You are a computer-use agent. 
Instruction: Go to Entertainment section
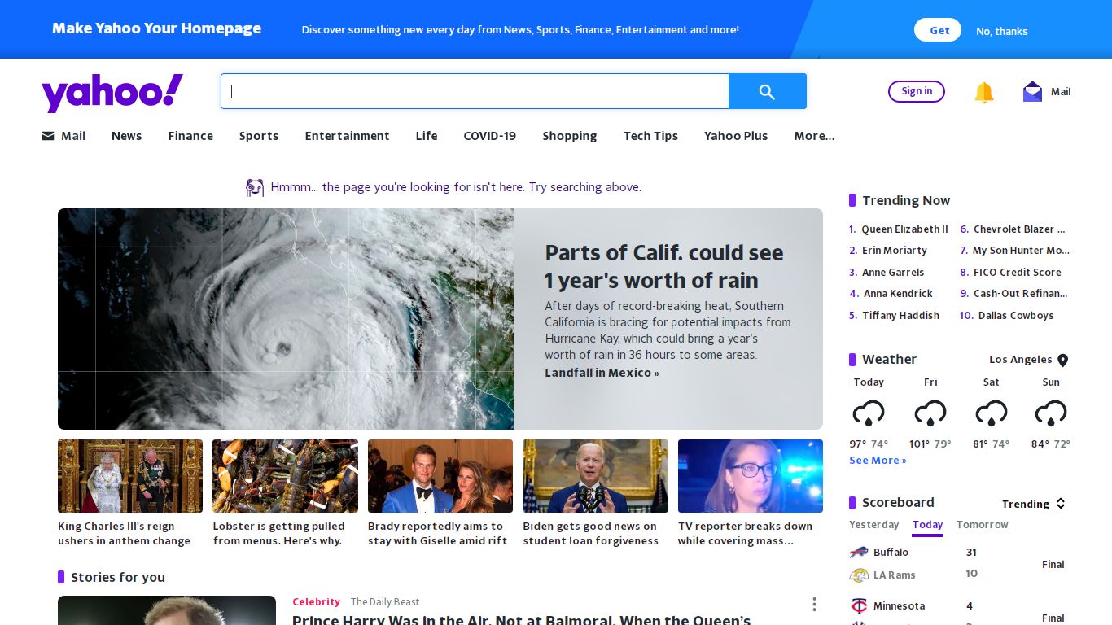[x=347, y=136]
